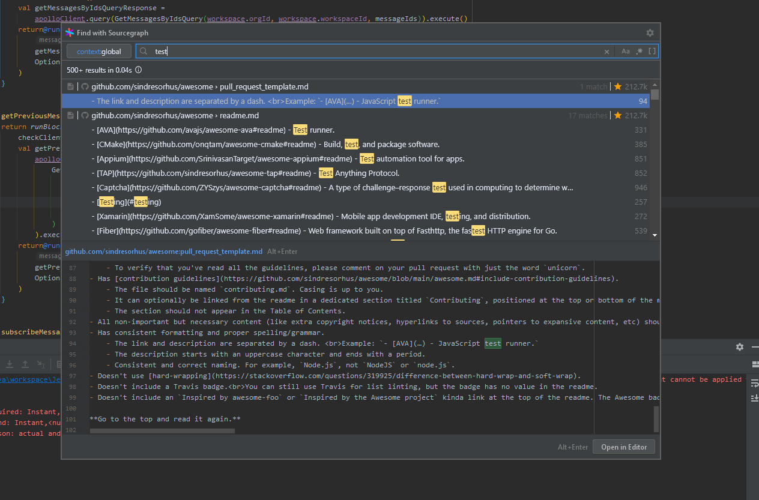
Task: Click '**Go to the top and read it again.**' line
Action: (x=165, y=419)
